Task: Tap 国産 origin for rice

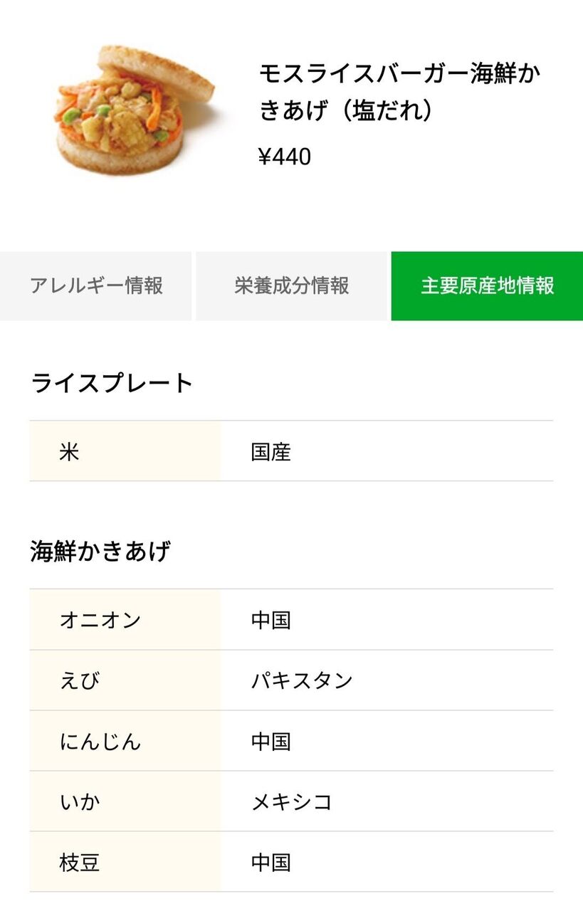Action: tap(271, 452)
